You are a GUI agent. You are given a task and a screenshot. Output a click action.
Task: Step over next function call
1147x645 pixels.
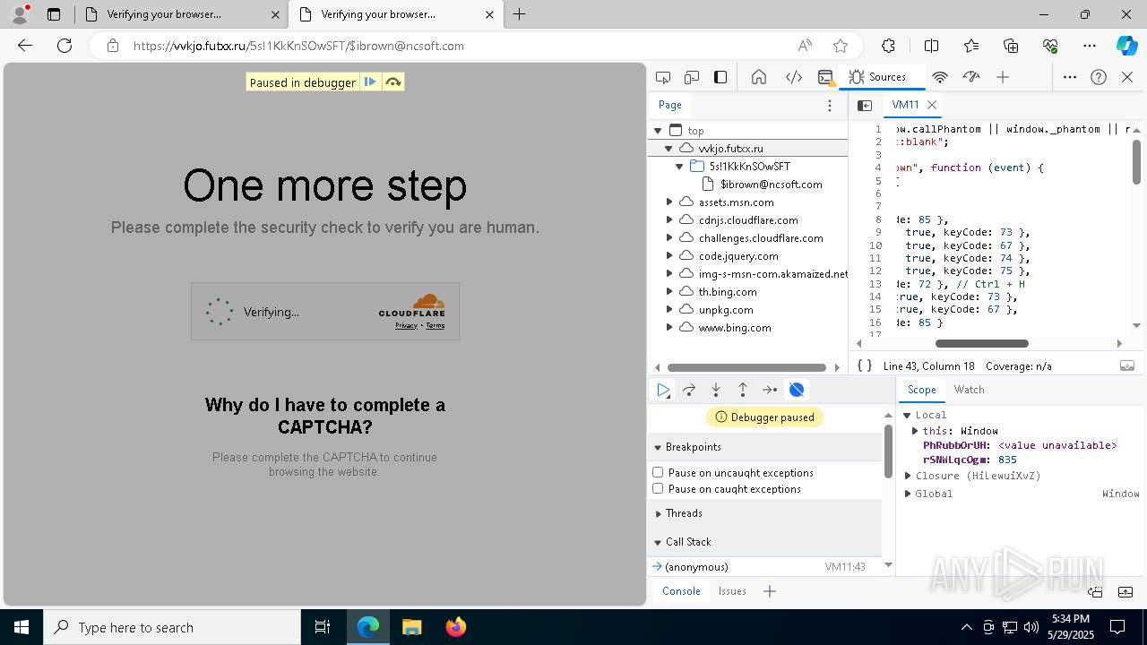coord(689,390)
